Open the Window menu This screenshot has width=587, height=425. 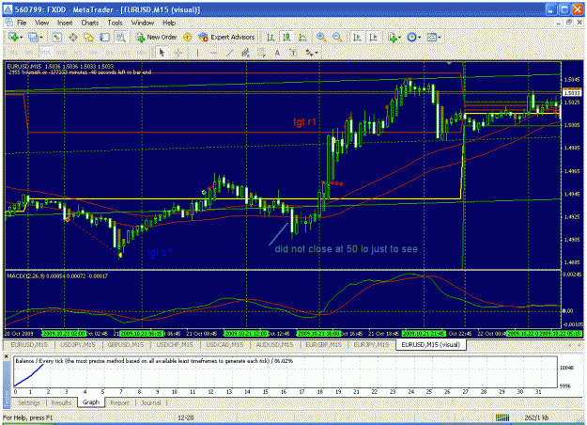click(x=142, y=23)
